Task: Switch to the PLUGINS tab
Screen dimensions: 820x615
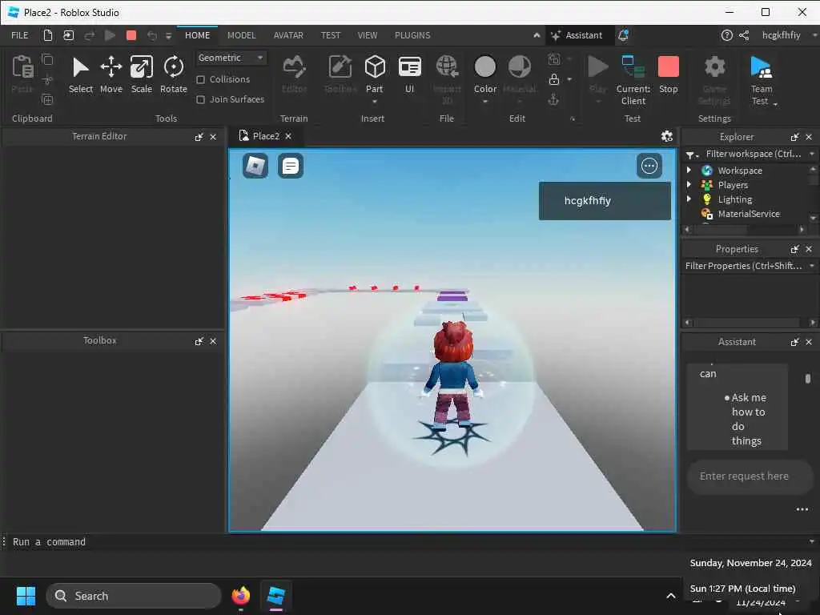Action: point(412,35)
